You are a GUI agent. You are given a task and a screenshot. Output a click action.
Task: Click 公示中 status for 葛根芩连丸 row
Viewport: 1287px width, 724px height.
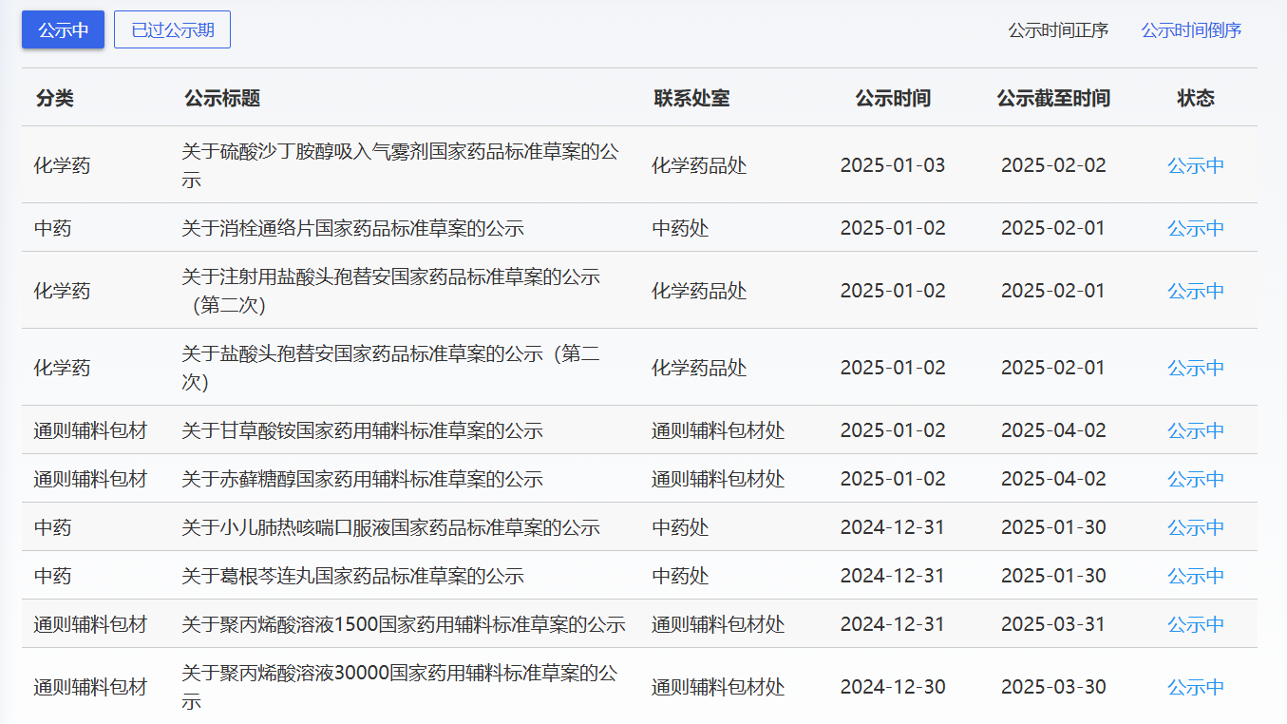1195,576
